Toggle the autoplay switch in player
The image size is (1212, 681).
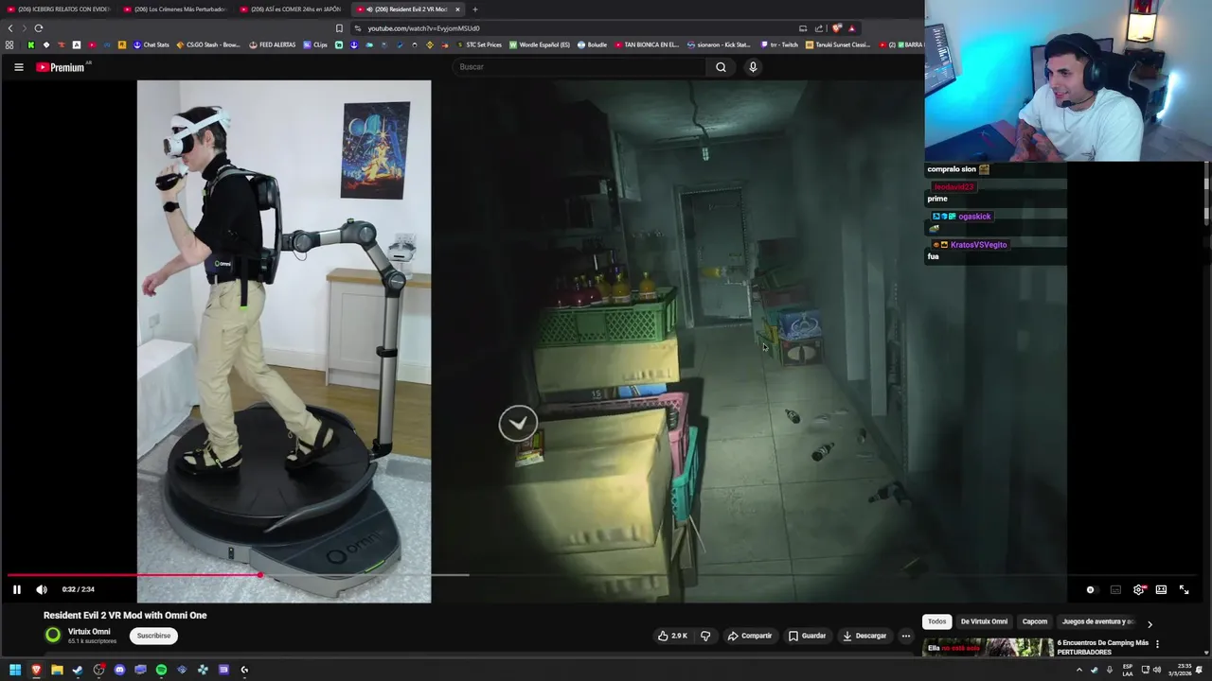[1090, 589]
